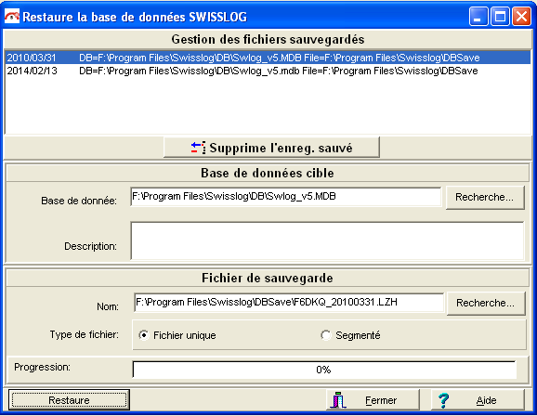Click Recherche next to Base de donnée field
The image size is (537, 416).
point(485,197)
